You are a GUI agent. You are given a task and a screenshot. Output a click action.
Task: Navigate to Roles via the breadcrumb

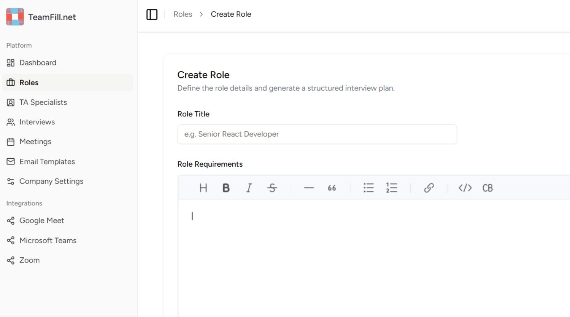(x=183, y=14)
